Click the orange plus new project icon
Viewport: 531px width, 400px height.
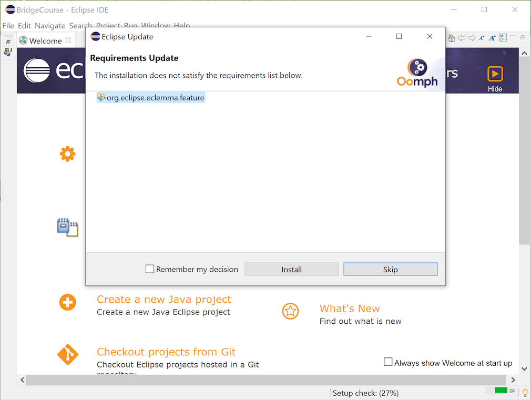tap(67, 302)
